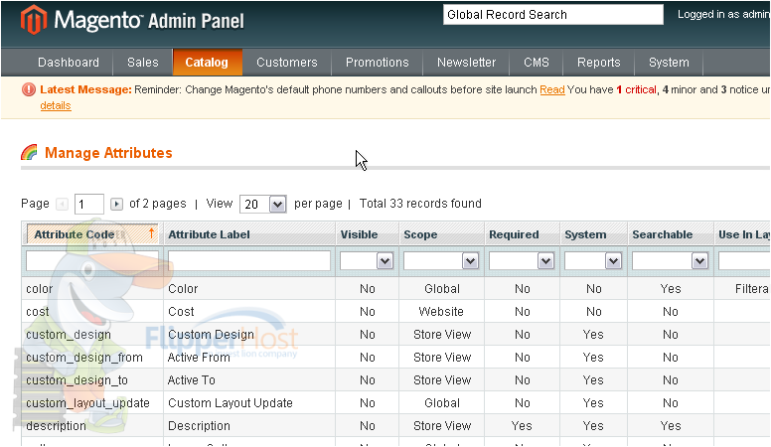Open the Newsletter menu
Viewport: 771px width, 447px height.
[x=466, y=63]
